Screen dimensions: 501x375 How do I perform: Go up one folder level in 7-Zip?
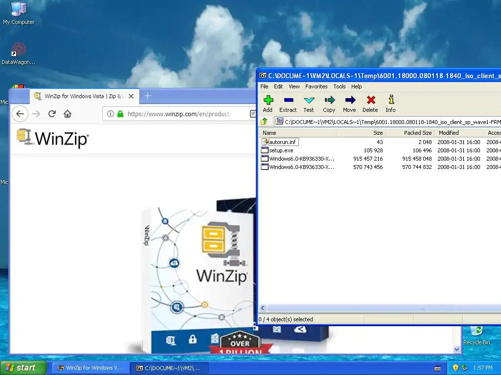coord(264,122)
